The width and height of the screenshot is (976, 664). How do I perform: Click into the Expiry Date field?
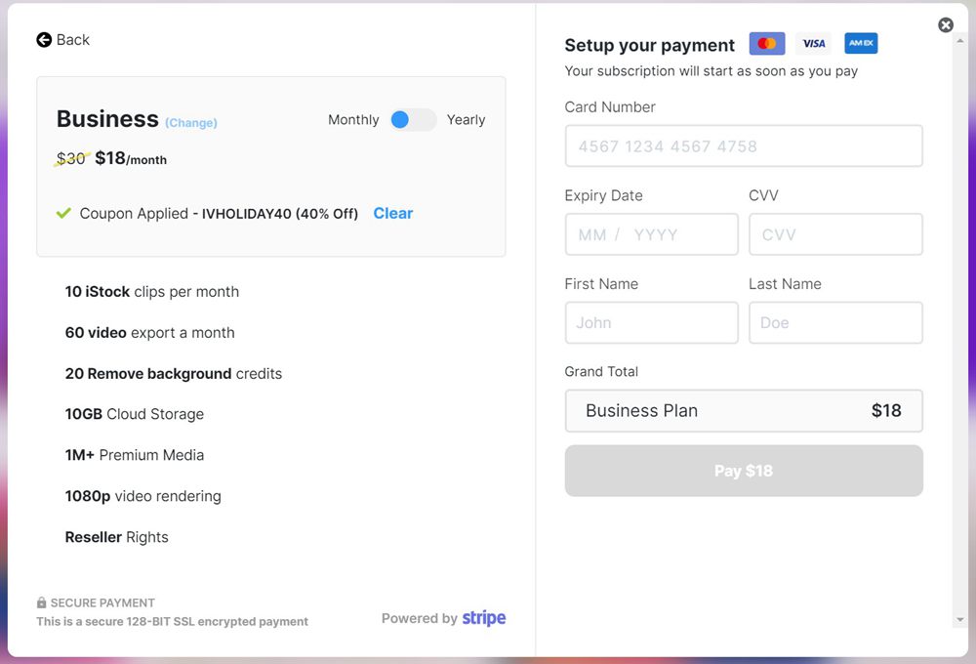point(651,234)
